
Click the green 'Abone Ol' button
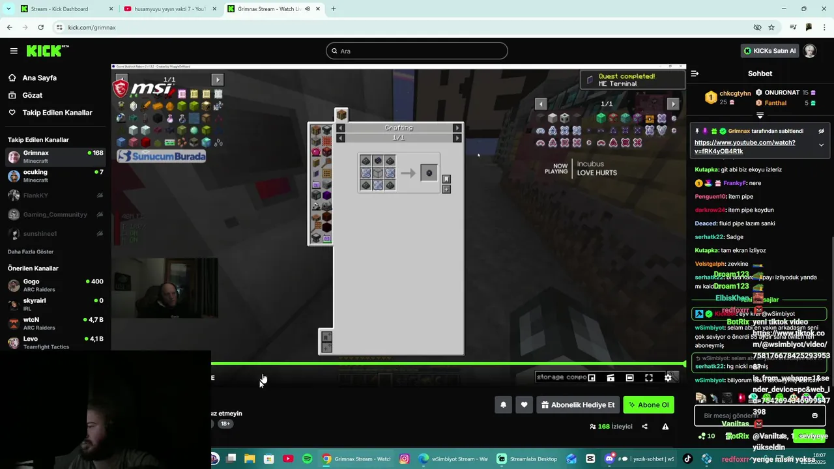[648, 405]
